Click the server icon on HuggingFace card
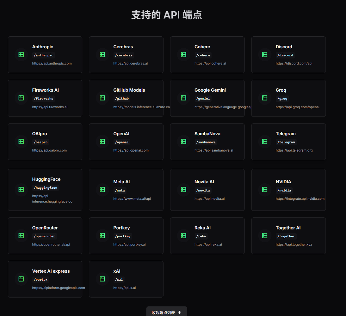The width and height of the screenshot is (346, 316). [21, 190]
